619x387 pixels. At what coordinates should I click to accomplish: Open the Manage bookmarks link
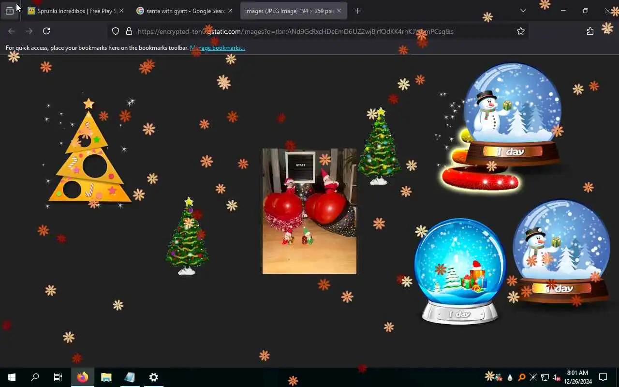pyautogui.click(x=218, y=48)
